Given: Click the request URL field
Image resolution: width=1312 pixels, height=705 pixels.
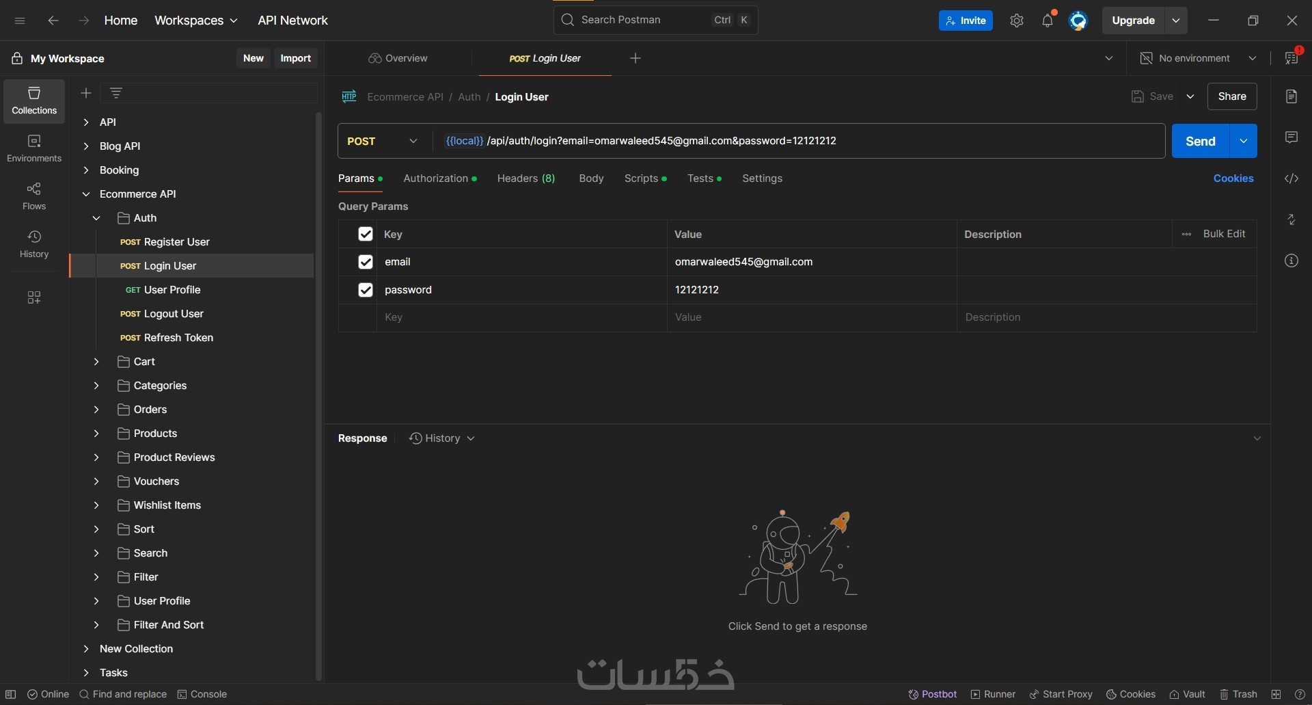Looking at the screenshot, I should coord(798,141).
